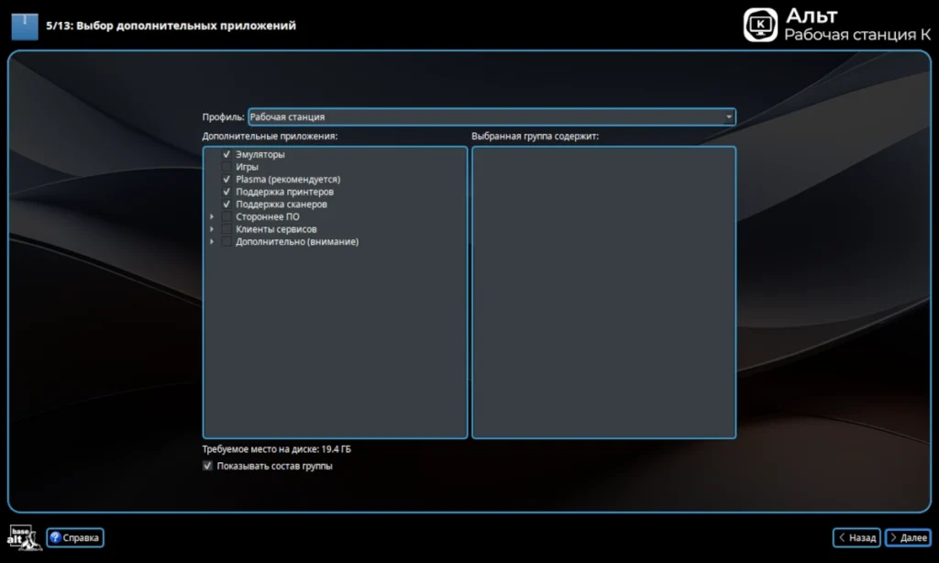Uncheck the Эмуляторы checkbox
This screenshot has width=939, height=563.
point(226,155)
